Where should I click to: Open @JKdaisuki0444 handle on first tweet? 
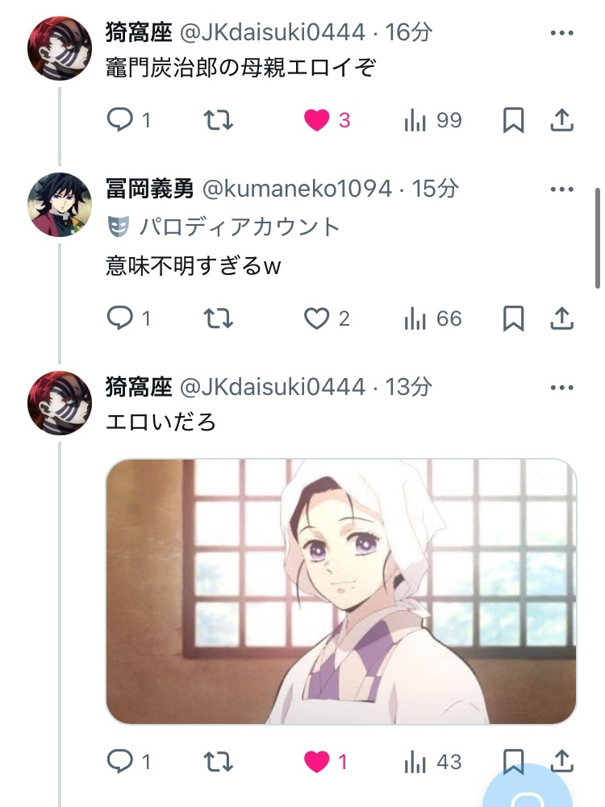(273, 32)
